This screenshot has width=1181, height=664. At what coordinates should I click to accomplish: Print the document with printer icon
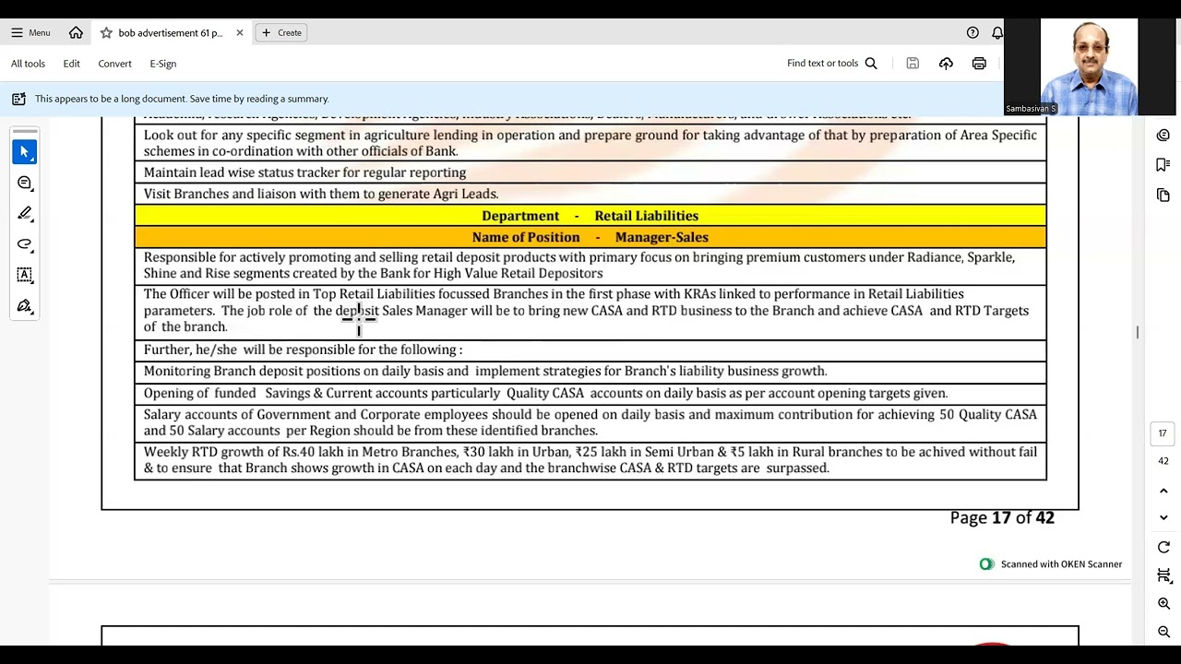(979, 64)
